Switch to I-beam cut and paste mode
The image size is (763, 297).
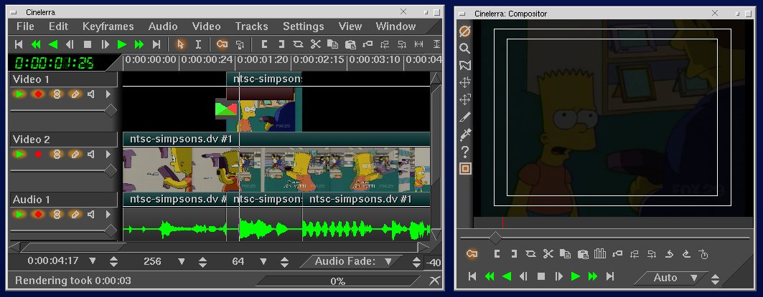tap(198, 44)
